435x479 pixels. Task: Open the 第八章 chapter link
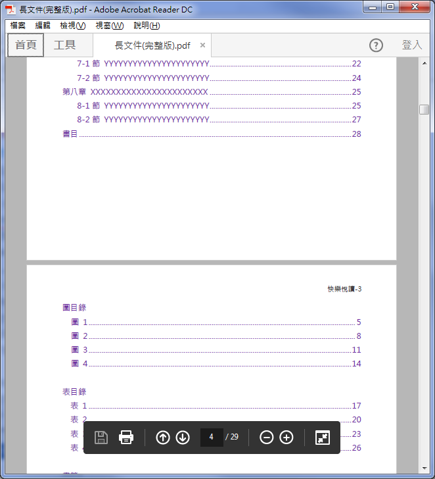click(x=212, y=91)
